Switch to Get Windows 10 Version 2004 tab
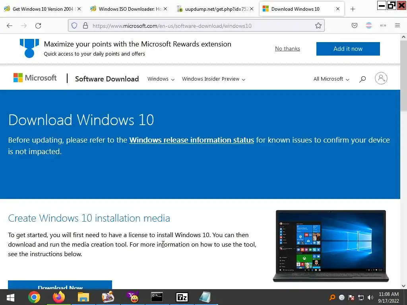407x305 pixels. click(x=43, y=9)
